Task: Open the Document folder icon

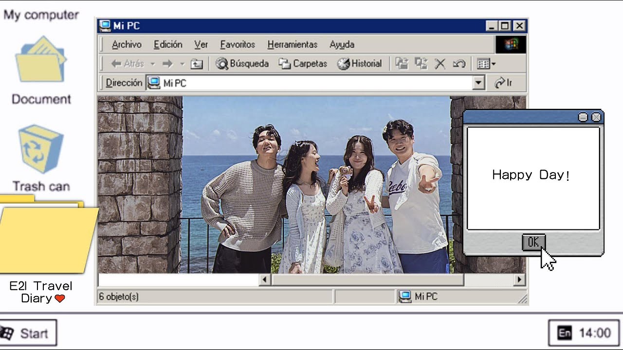Action: pos(41,59)
